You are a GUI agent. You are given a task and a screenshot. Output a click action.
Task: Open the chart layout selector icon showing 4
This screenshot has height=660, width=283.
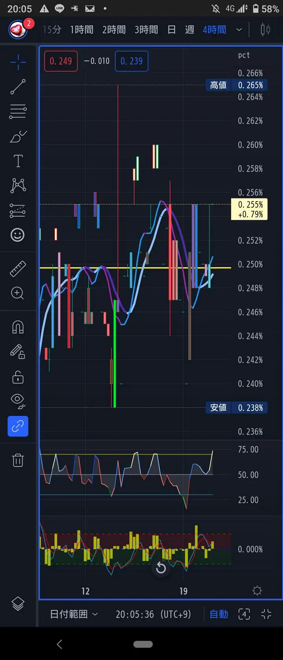[244, 614]
